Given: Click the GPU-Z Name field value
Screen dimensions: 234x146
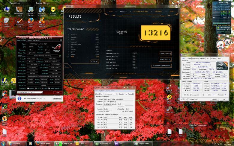Looking at the screenshot, I should (x=39, y=44).
